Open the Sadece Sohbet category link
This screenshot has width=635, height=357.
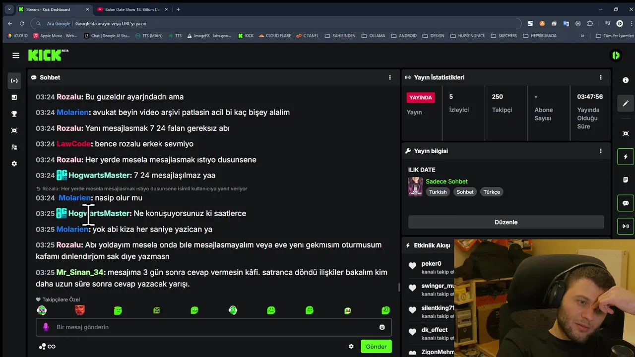coord(446,181)
